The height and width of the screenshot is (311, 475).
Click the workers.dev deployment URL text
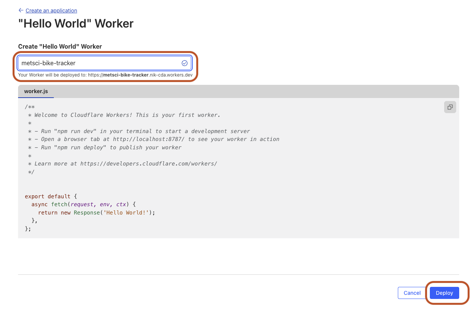click(140, 75)
